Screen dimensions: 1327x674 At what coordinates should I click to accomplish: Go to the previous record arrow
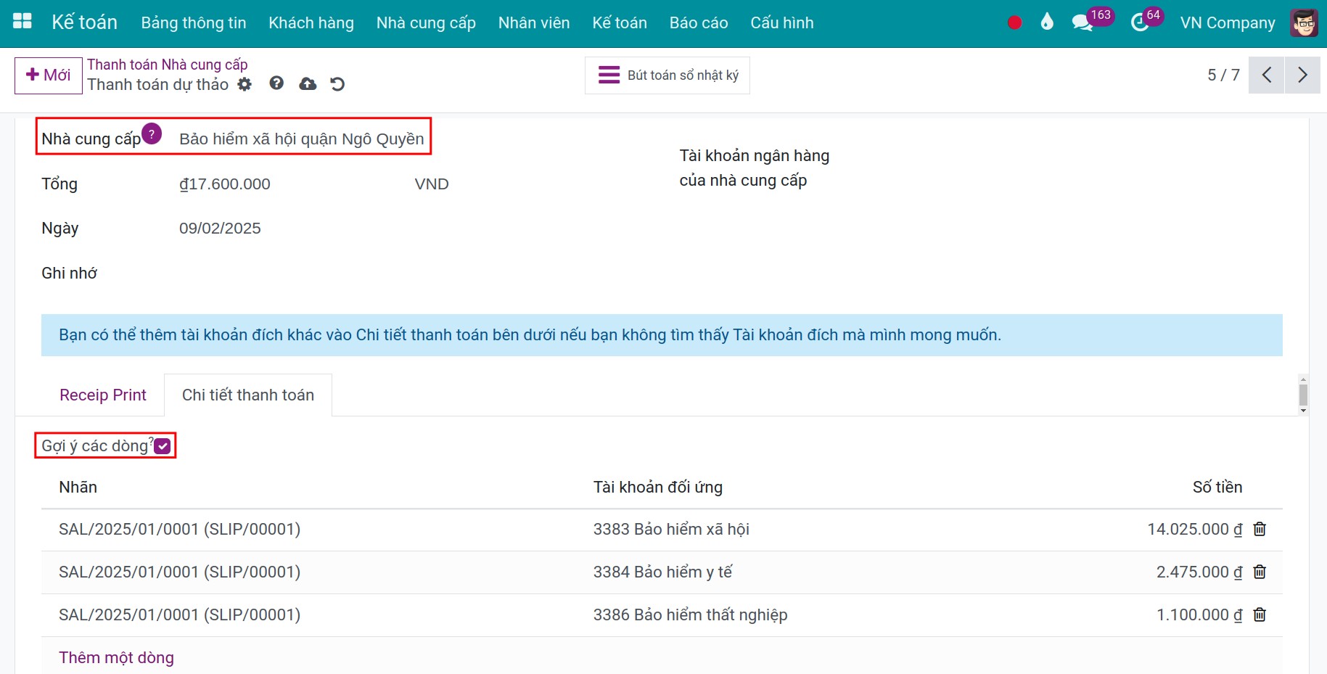(x=1267, y=75)
